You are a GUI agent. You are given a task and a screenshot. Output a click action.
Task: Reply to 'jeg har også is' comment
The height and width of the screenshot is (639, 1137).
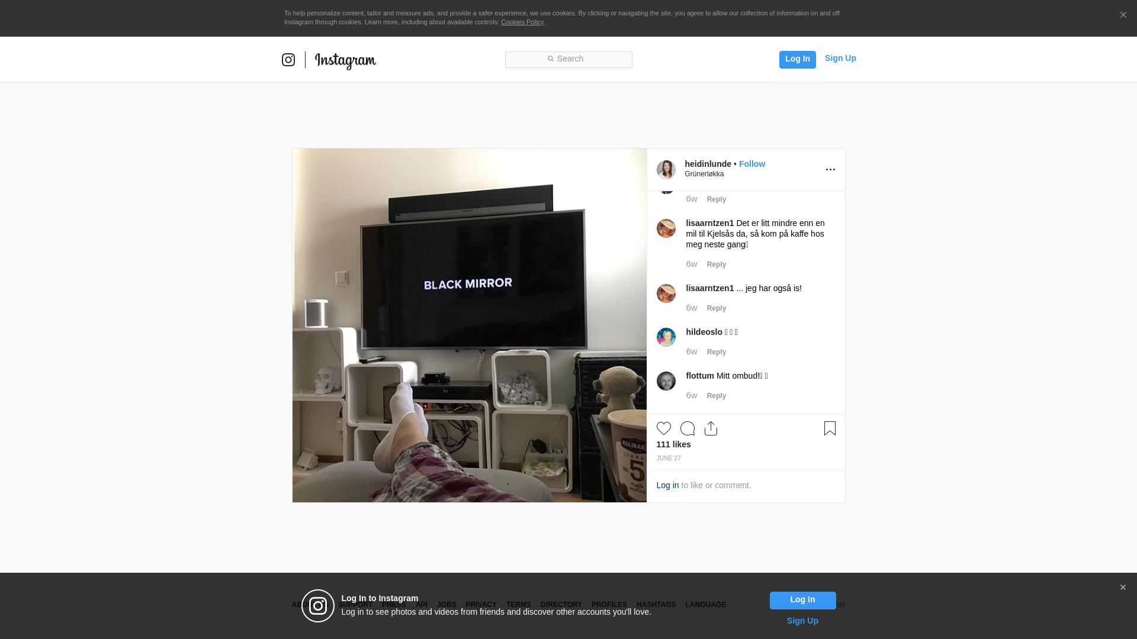(x=717, y=308)
